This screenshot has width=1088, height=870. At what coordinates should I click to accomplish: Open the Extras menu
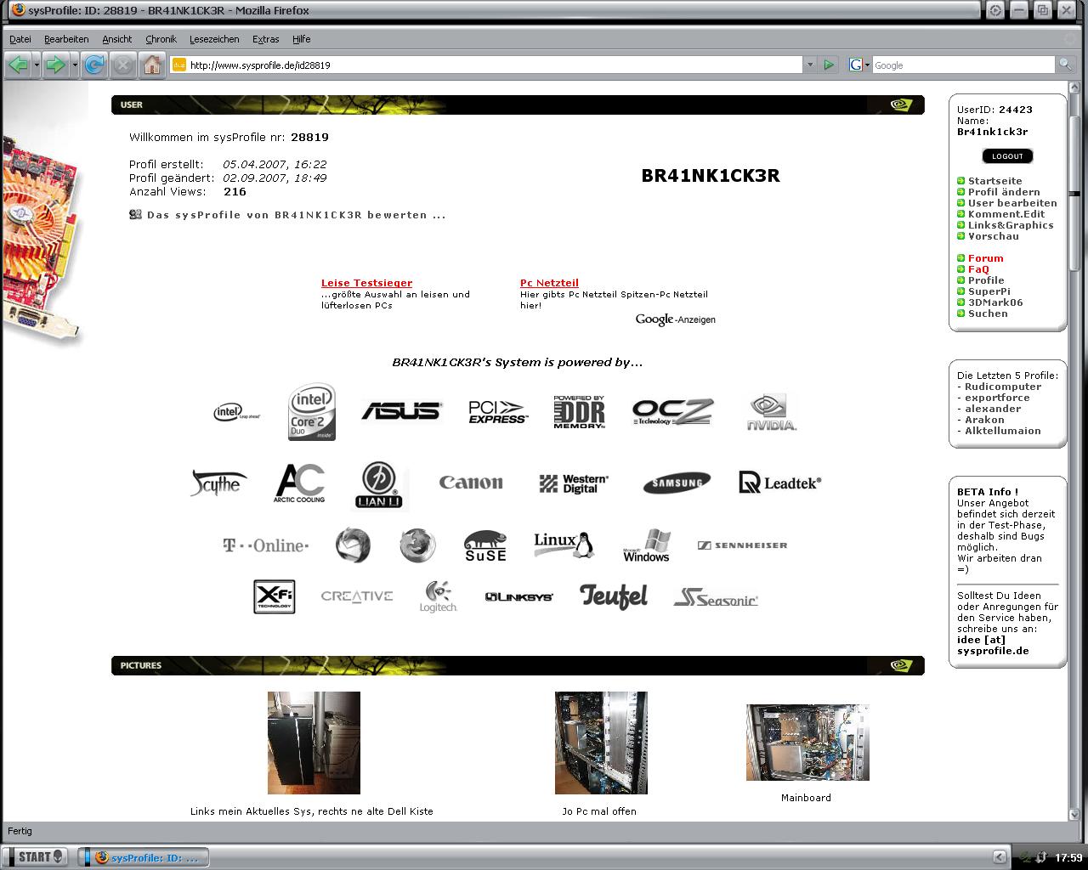[x=266, y=39]
